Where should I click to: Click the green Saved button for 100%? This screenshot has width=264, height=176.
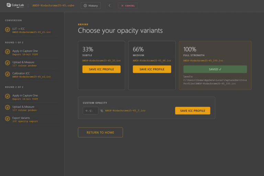tap(215, 69)
